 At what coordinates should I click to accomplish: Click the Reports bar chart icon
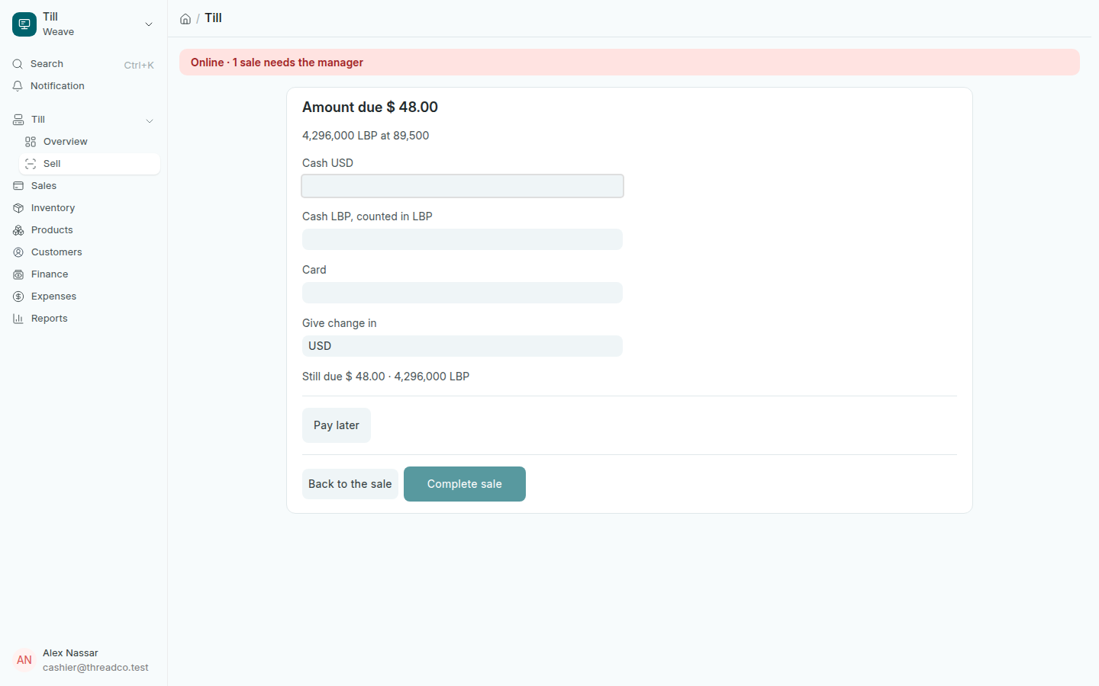[18, 319]
